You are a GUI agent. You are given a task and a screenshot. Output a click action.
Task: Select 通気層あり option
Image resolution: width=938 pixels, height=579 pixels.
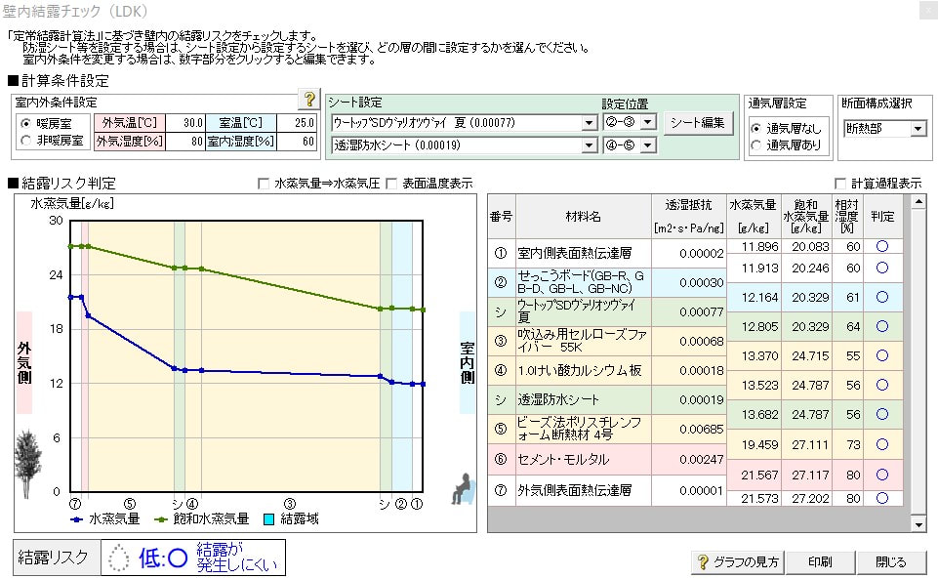[756, 145]
